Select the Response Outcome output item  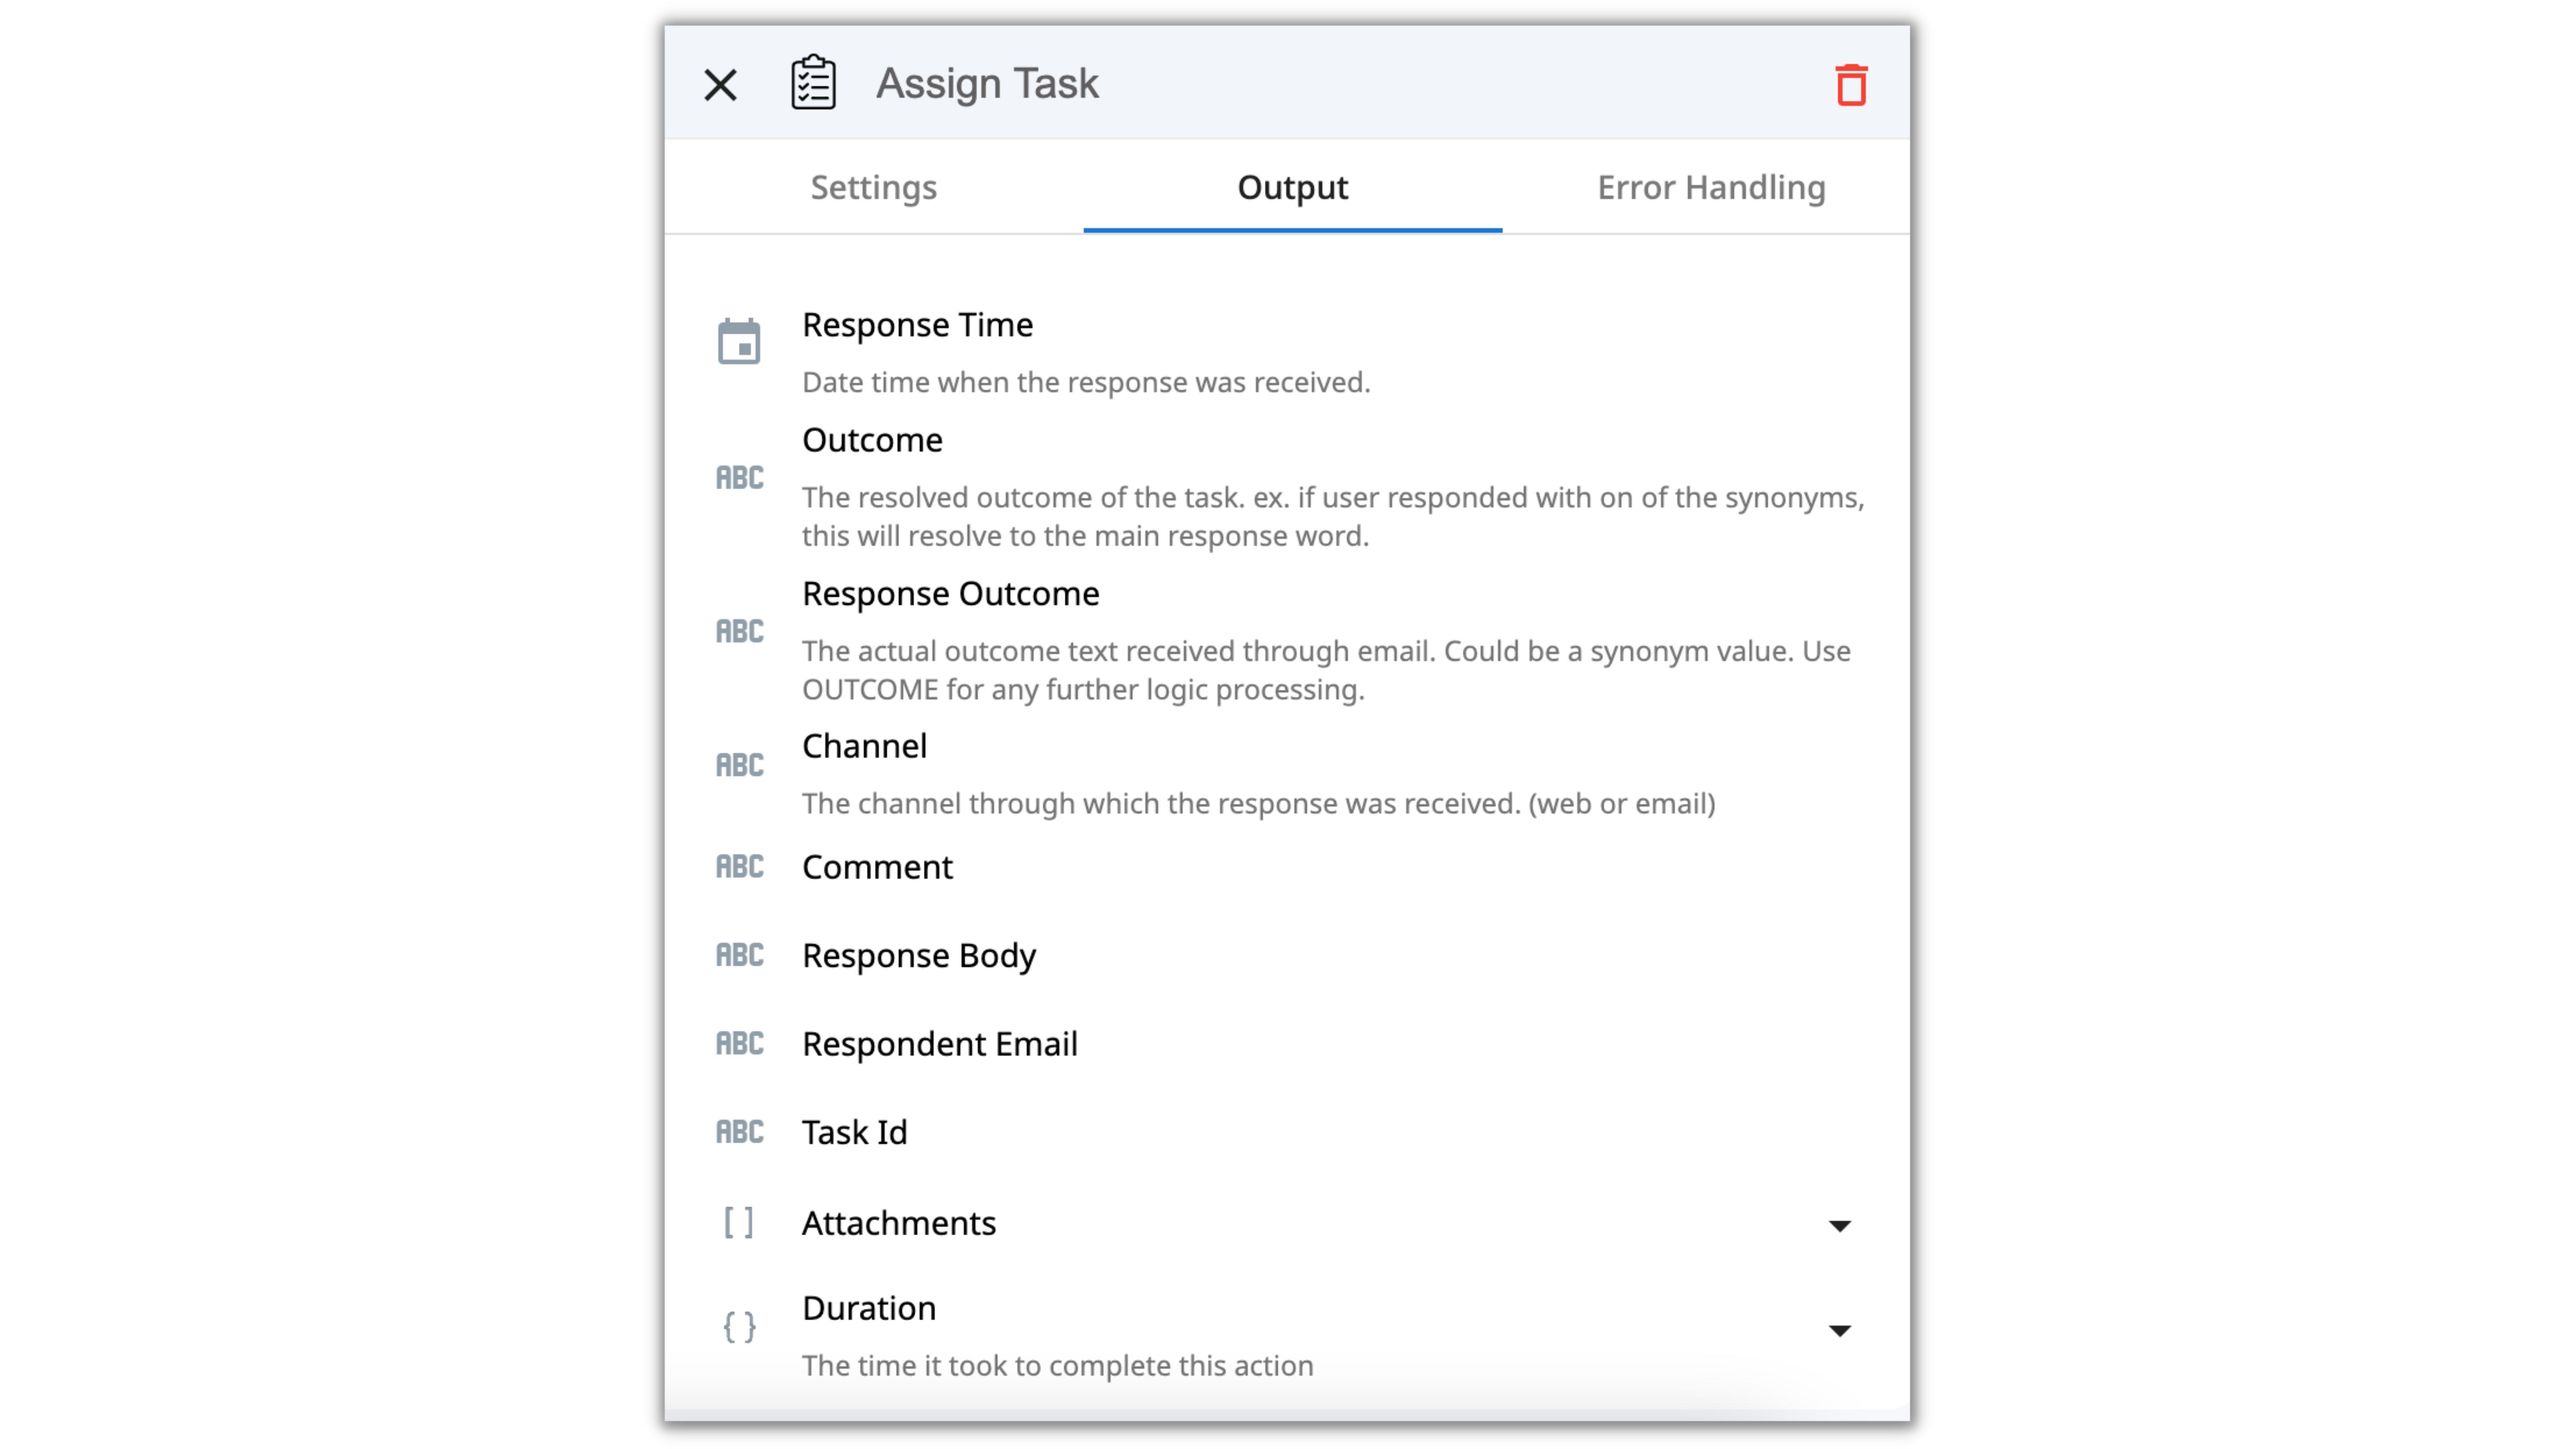click(x=950, y=594)
